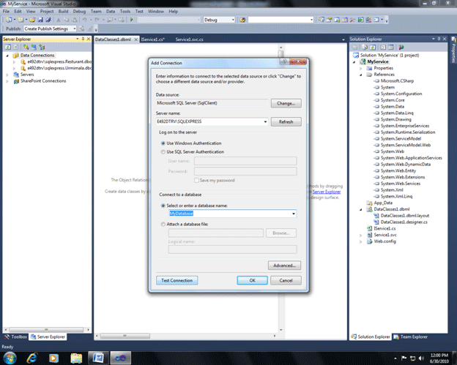The image size is (457, 365).
Task: Open the Build menu
Action: pyautogui.click(x=63, y=12)
